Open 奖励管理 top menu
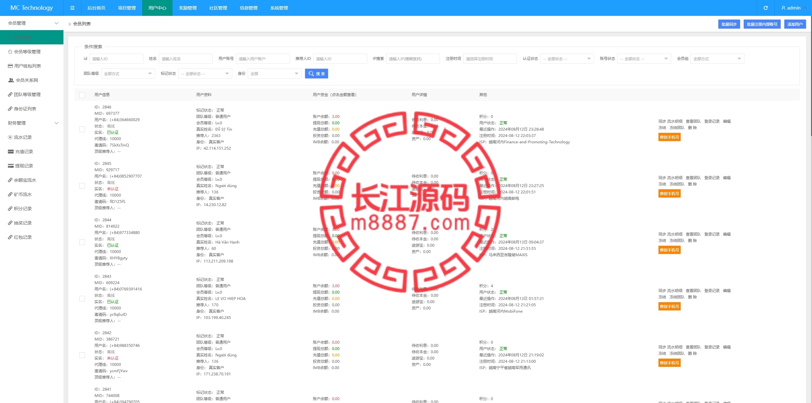812x403 pixels. pos(188,8)
